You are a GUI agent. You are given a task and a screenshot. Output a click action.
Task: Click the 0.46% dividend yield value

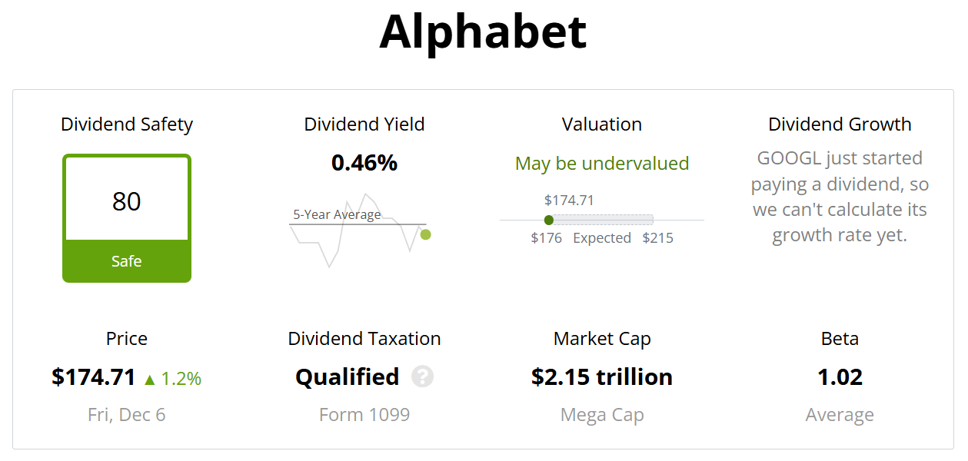click(x=364, y=163)
